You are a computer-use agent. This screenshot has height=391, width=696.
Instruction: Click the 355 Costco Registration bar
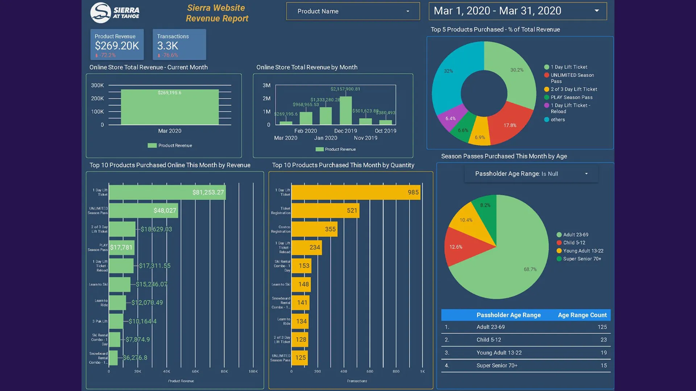(315, 229)
